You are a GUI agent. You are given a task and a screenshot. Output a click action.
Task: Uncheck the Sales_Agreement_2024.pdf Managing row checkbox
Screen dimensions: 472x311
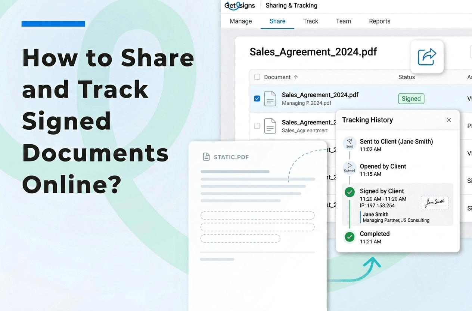(257, 99)
